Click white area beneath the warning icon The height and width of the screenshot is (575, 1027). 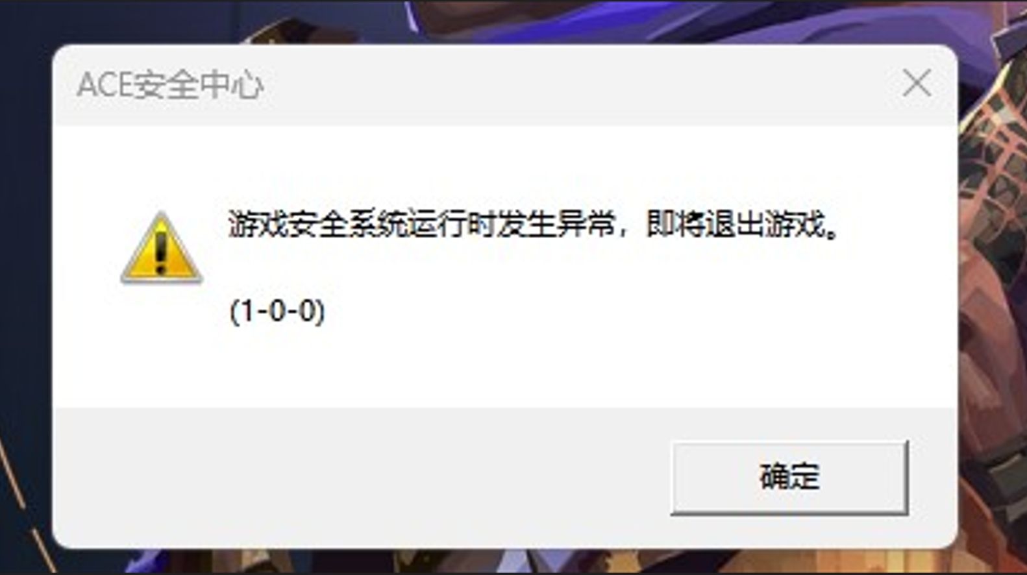162,344
